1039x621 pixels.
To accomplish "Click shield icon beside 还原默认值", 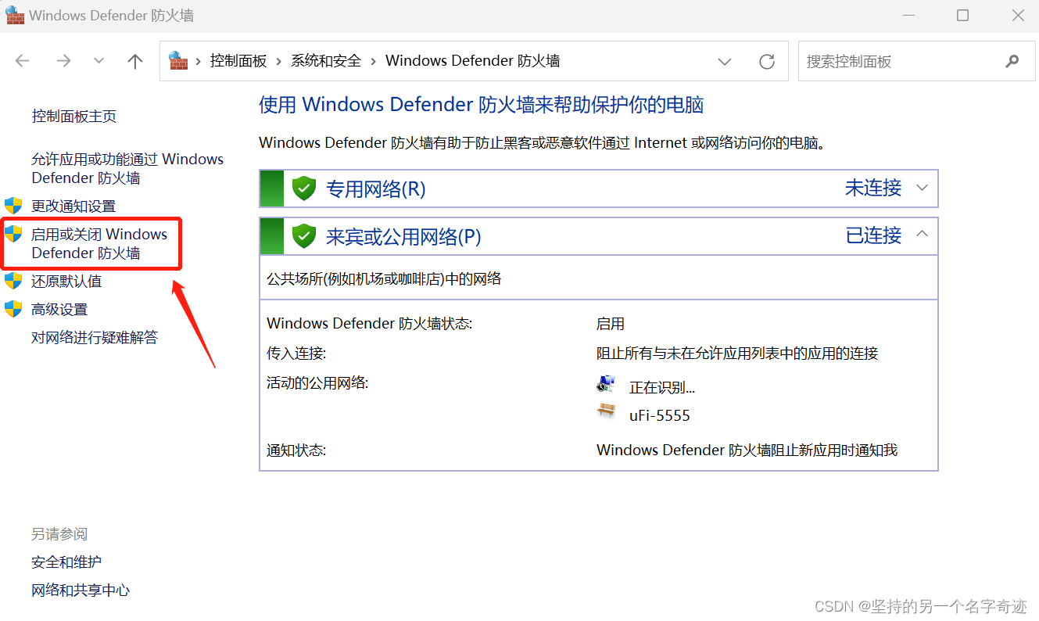I will coord(13,281).
